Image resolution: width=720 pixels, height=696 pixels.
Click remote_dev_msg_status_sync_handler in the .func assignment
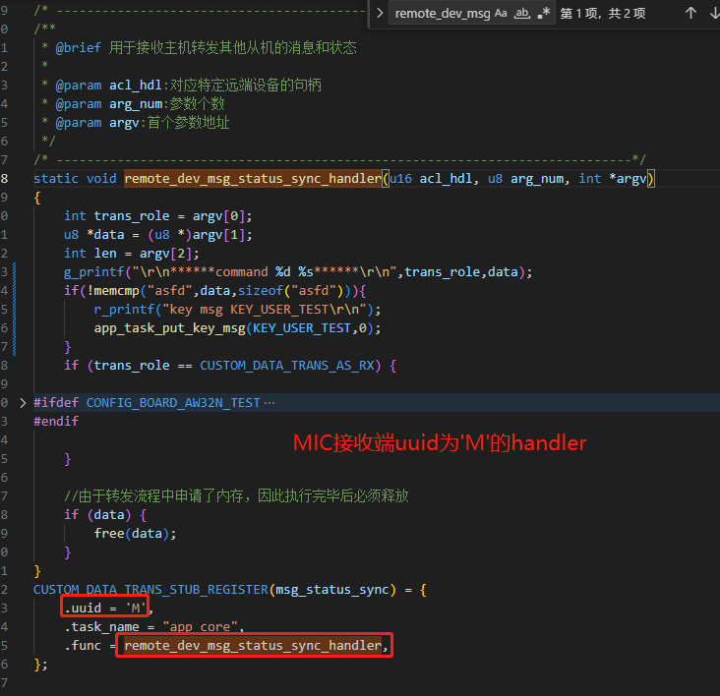(253, 646)
